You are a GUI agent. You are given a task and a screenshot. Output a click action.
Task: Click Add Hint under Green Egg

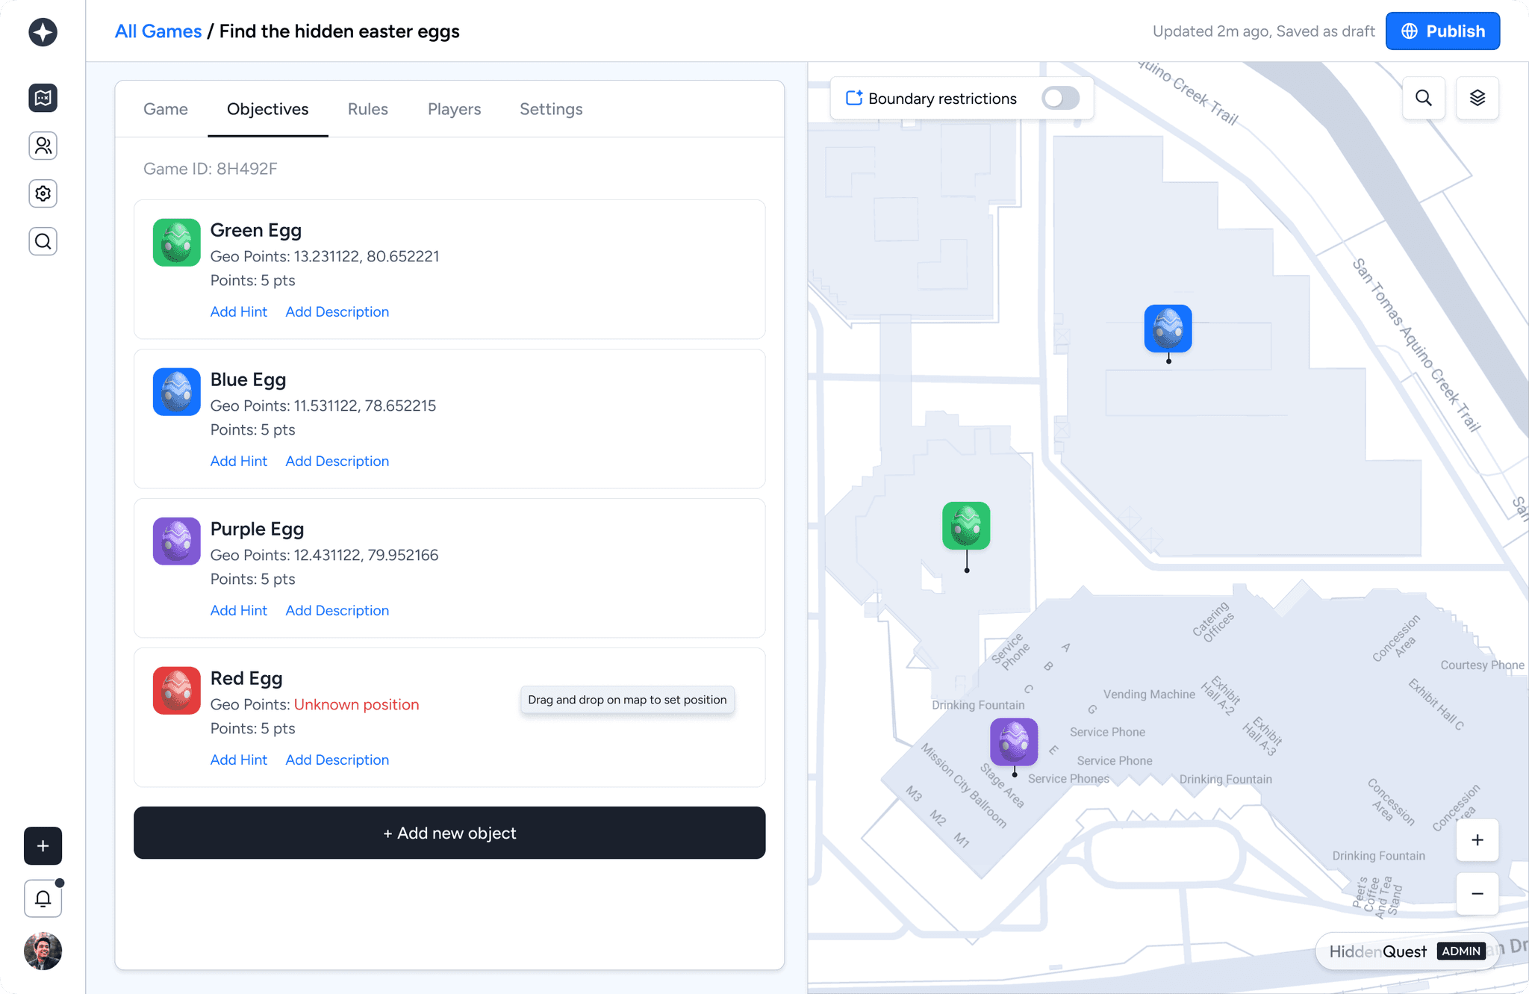tap(238, 311)
